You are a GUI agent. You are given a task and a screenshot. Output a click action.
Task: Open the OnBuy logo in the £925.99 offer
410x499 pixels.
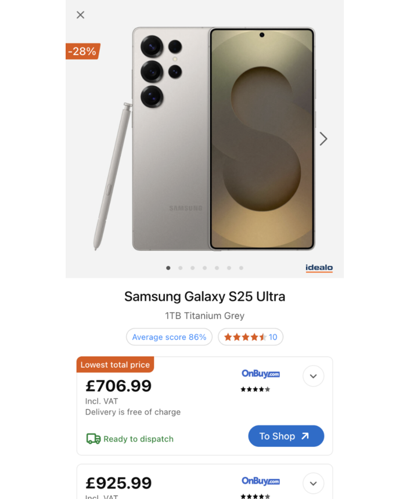(x=261, y=481)
